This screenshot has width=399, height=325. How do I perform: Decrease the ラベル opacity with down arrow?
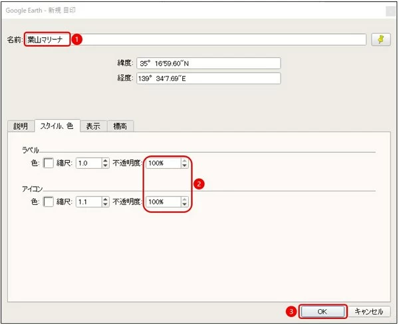point(184,166)
